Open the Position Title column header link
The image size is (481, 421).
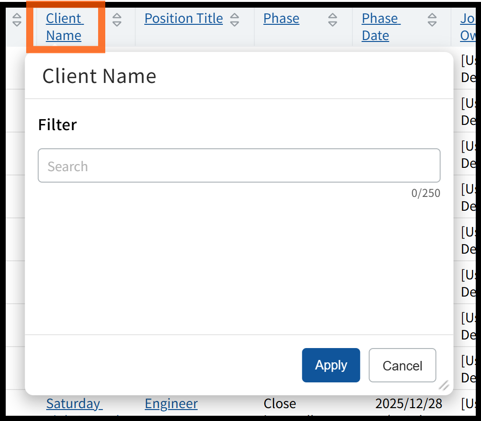point(183,19)
